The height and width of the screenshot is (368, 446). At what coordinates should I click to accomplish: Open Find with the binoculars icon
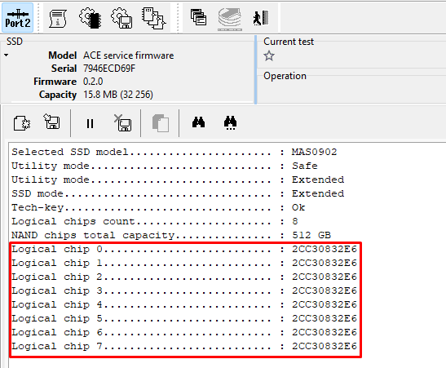point(198,122)
